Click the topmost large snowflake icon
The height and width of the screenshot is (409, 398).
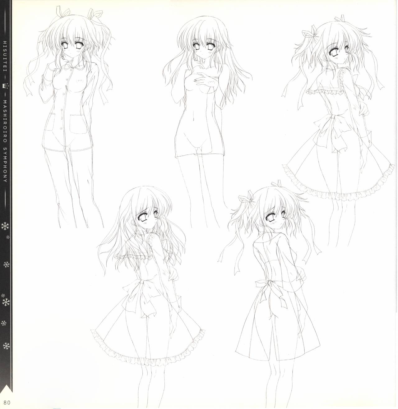coord(6,227)
